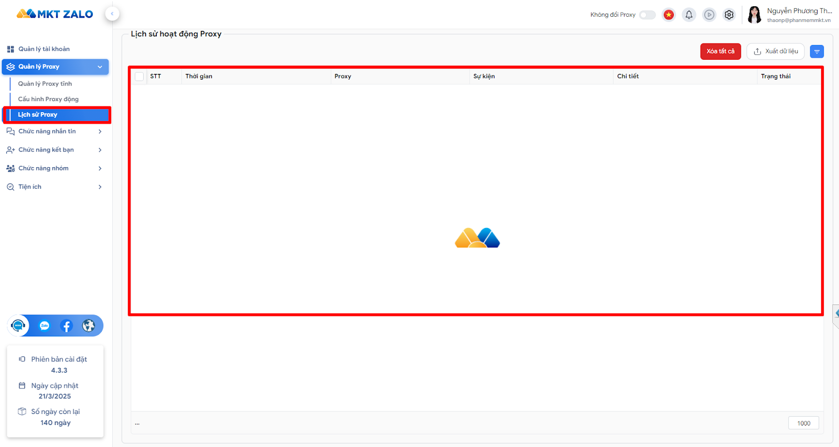
Task: Open the settings gear icon
Action: 729,15
